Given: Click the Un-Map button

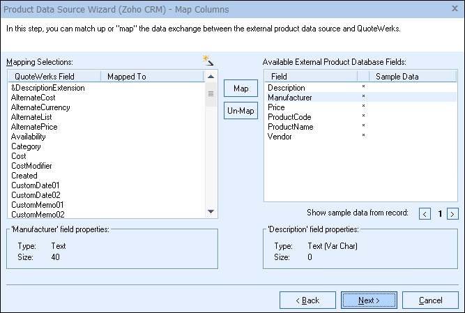Looking at the screenshot, I should pos(241,110).
